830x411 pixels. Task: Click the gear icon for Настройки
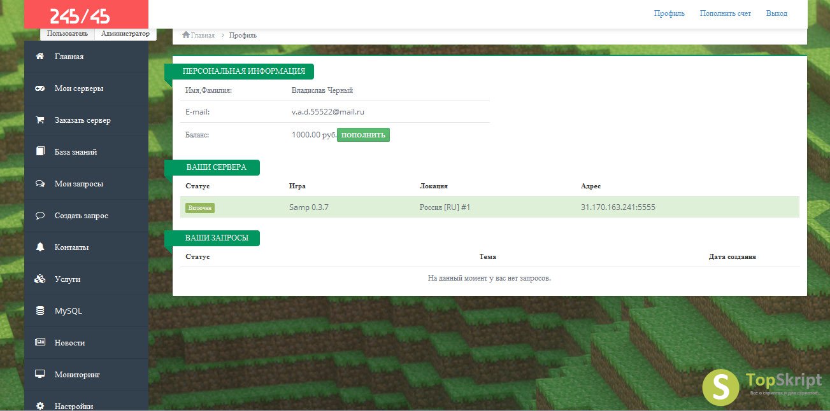click(x=40, y=406)
